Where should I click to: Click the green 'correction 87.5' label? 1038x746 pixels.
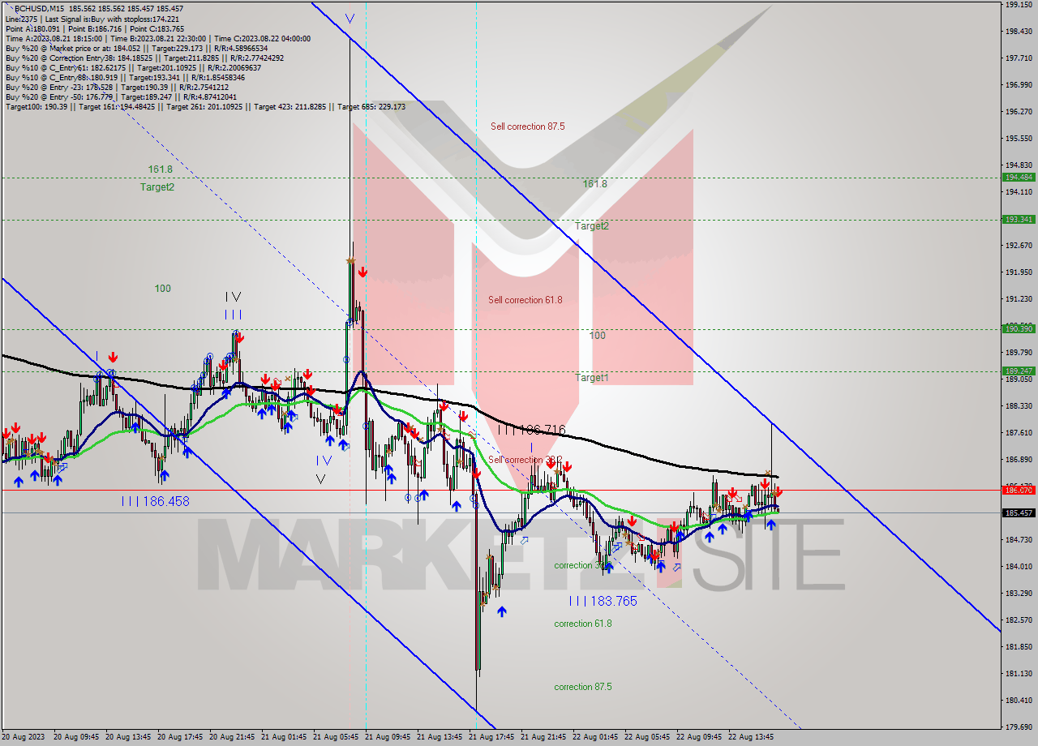(x=583, y=687)
